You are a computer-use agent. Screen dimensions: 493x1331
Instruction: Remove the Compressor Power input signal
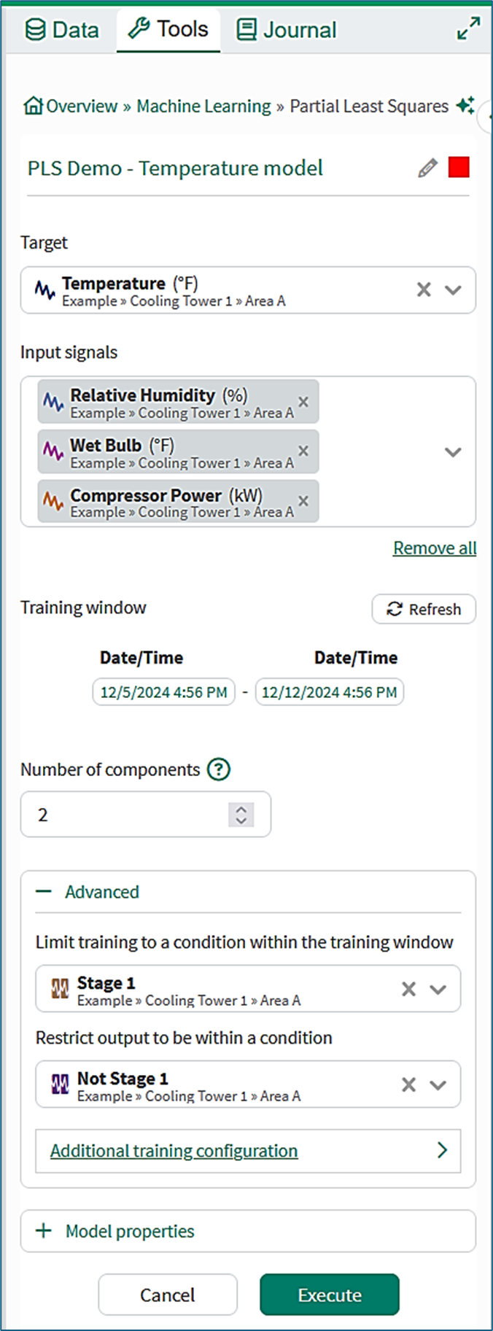point(303,501)
